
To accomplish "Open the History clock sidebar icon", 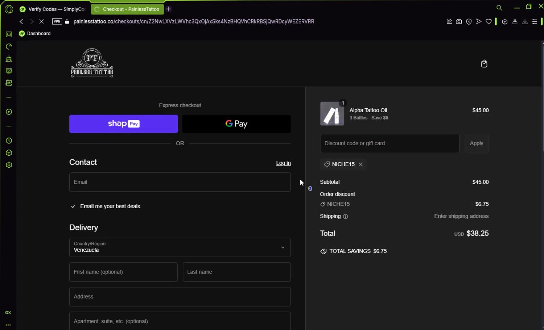I will click(9, 141).
